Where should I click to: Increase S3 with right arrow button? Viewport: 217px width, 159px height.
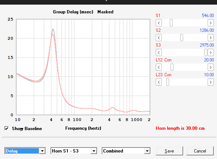point(211,53)
